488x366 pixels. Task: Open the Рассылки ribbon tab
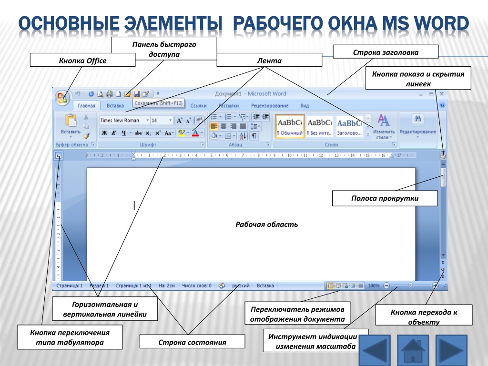(229, 105)
